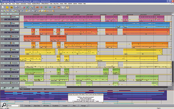Screen dimensions: 174x109
Task: Select the arrow pointer mouse tool
Action: point(2,11)
